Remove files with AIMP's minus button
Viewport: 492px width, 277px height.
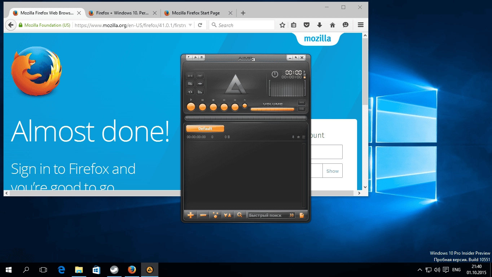click(203, 215)
